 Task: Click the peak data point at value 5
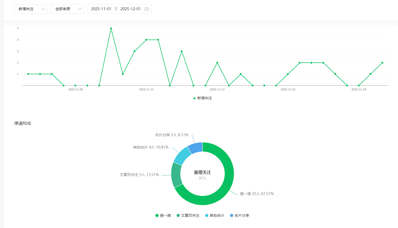111,28
